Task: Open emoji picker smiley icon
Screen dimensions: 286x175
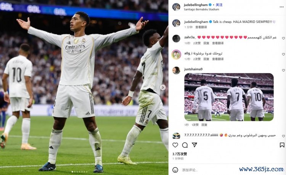Action: [x=175, y=170]
